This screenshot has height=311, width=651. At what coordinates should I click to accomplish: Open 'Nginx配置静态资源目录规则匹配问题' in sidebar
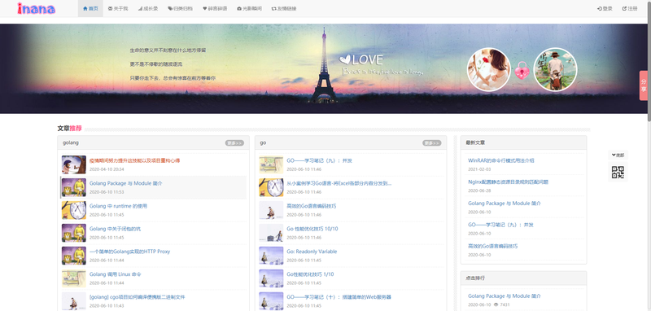click(x=508, y=182)
